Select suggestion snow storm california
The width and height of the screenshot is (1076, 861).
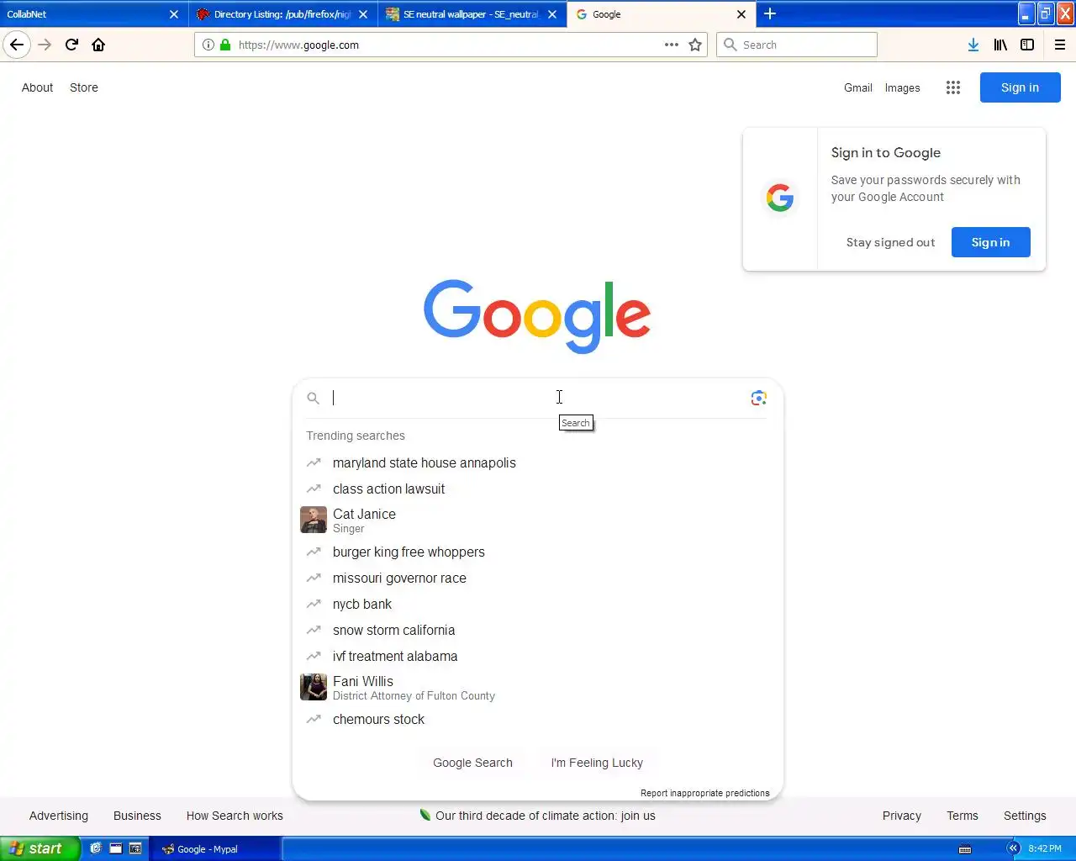tap(538, 630)
